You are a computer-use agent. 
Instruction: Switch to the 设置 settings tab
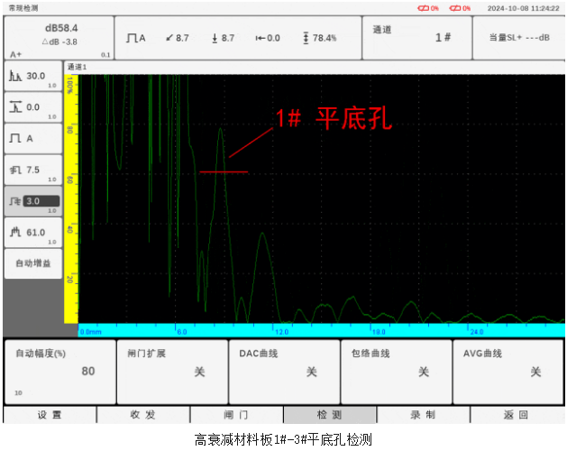tap(49, 415)
